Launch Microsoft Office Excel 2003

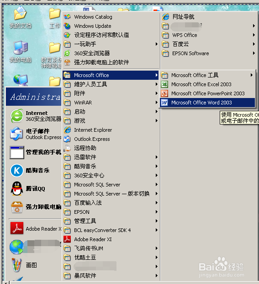(207, 84)
